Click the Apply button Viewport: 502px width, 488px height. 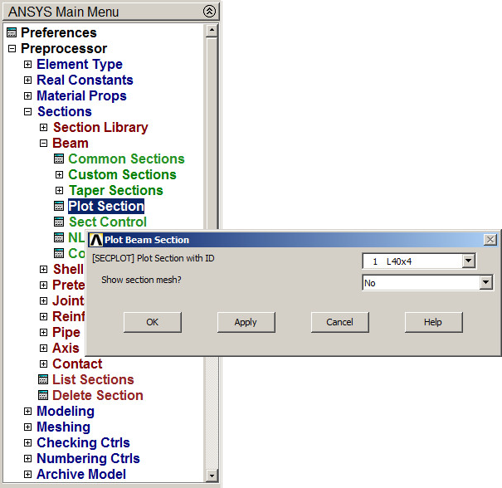(x=246, y=322)
